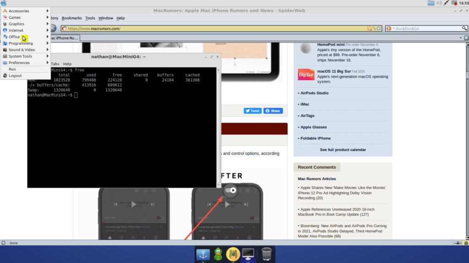The height and width of the screenshot is (263, 469).
Task: Click the play toggle in article image
Action: 231,190
